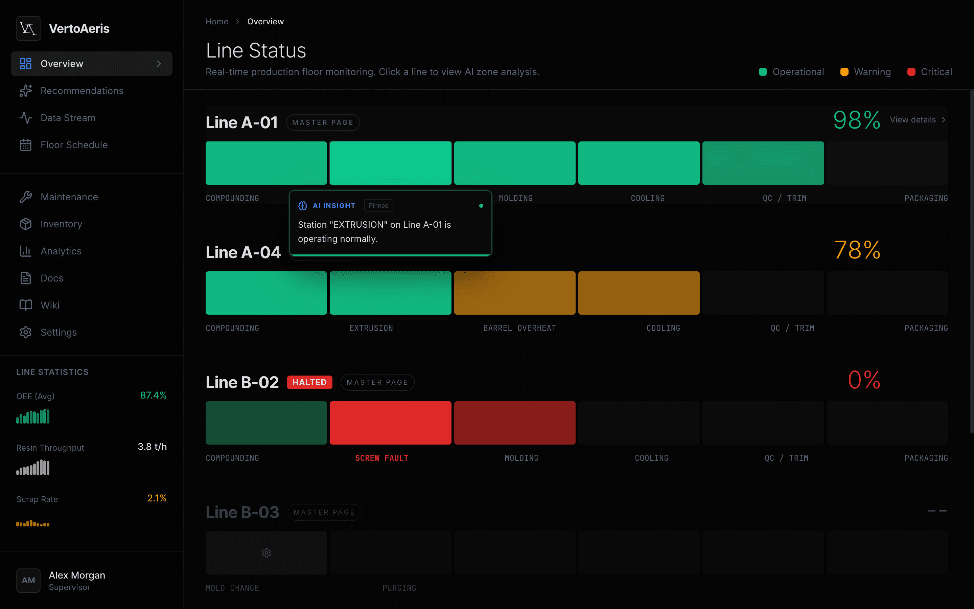974x609 pixels.
Task: Click the gear icon on the Mold Change tile
Action: (266, 552)
